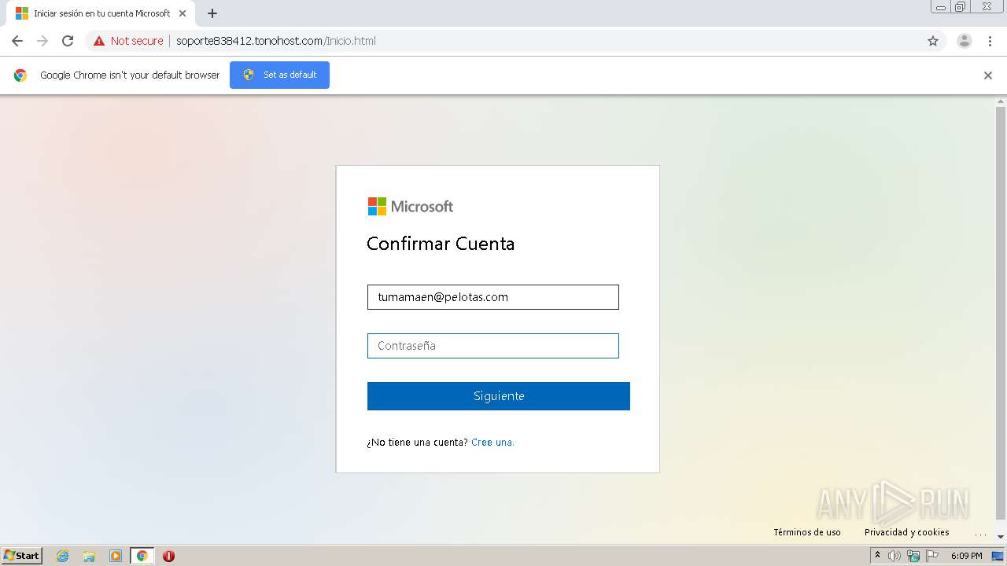The height and width of the screenshot is (566, 1007).
Task: Click the address bar URL
Action: (276, 41)
